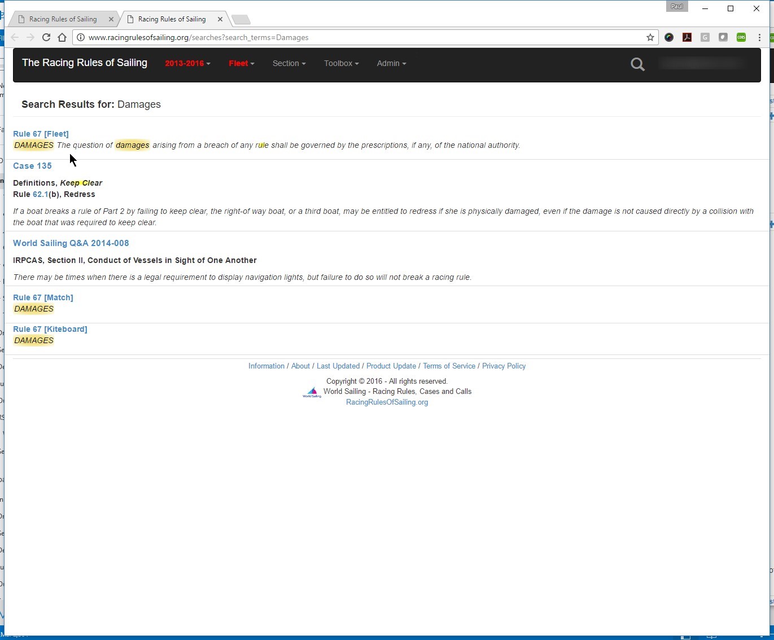The height and width of the screenshot is (640, 774).
Task: Click the IRPCAS, Section II heading text
Action: click(x=135, y=260)
